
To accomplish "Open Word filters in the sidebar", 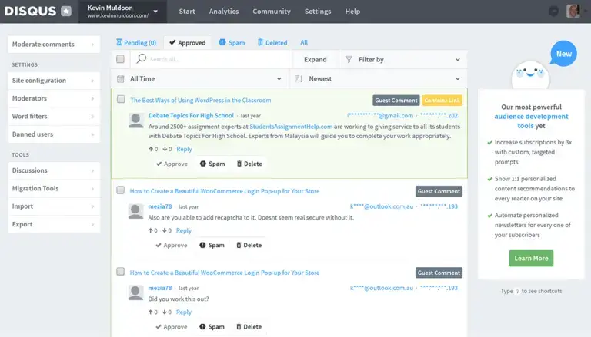I will [54, 116].
